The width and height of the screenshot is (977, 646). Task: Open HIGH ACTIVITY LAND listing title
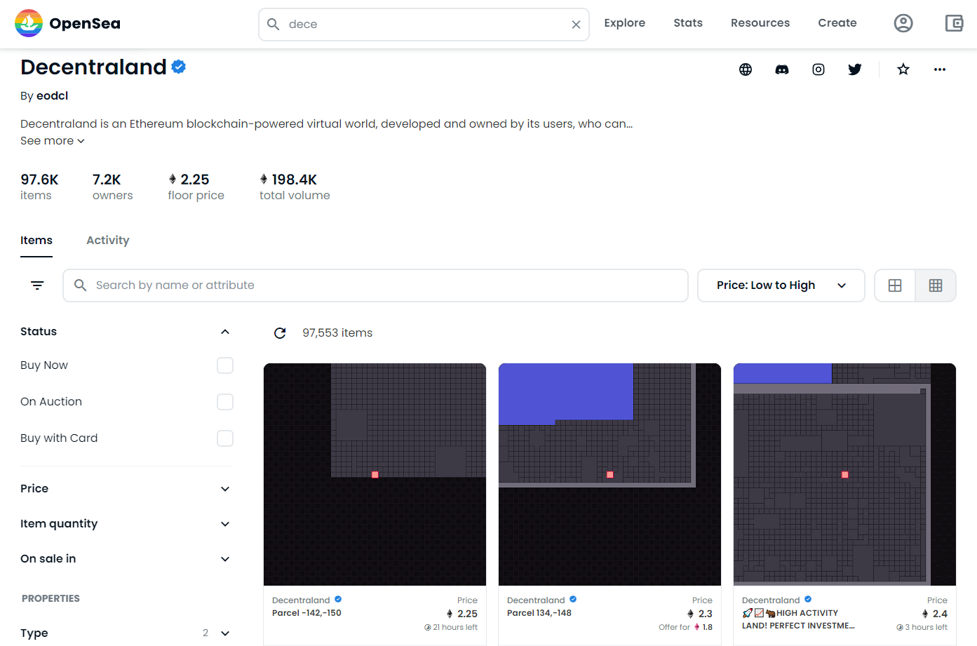(x=798, y=619)
